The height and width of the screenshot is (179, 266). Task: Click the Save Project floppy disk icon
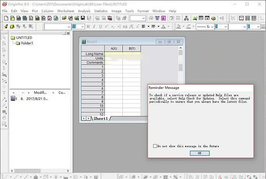[x=83, y=18]
